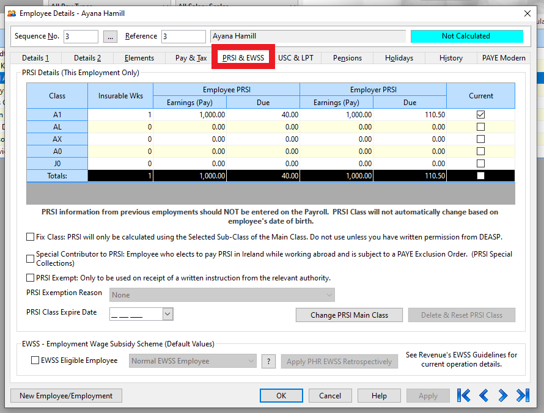
Task: Click the Sequence No. input field
Action: coord(81,37)
